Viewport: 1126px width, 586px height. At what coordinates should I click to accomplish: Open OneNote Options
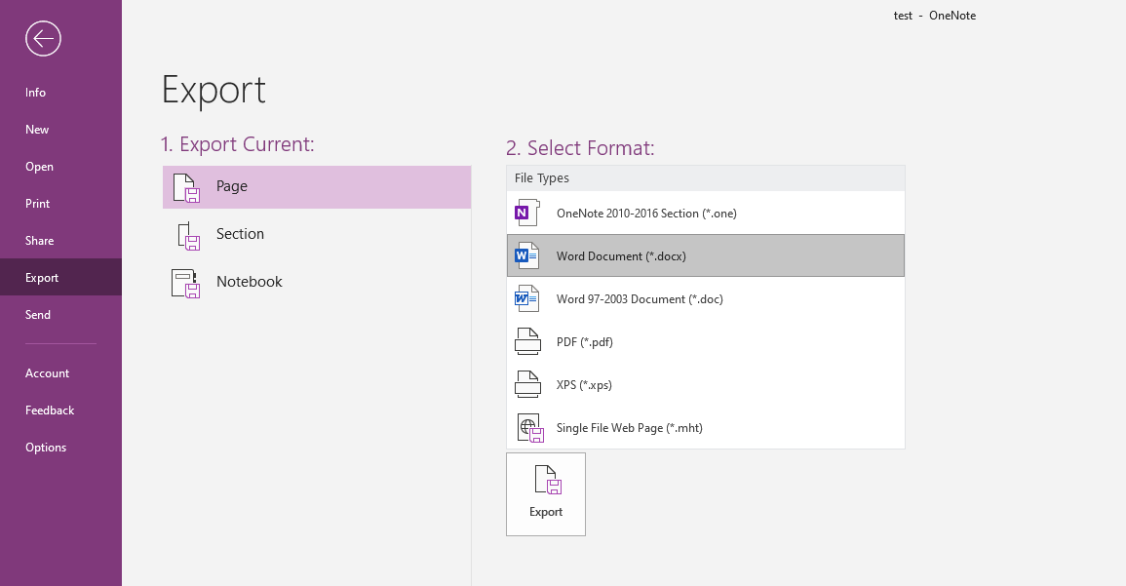(61, 448)
